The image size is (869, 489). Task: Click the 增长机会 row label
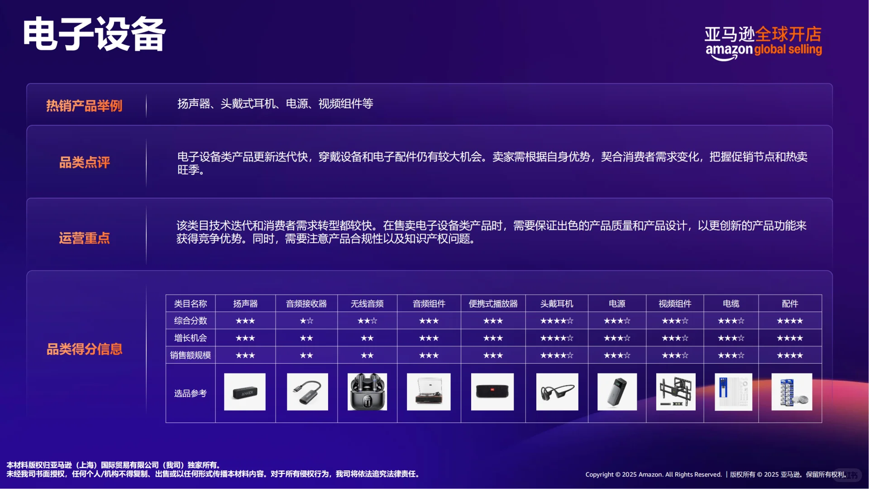click(190, 338)
